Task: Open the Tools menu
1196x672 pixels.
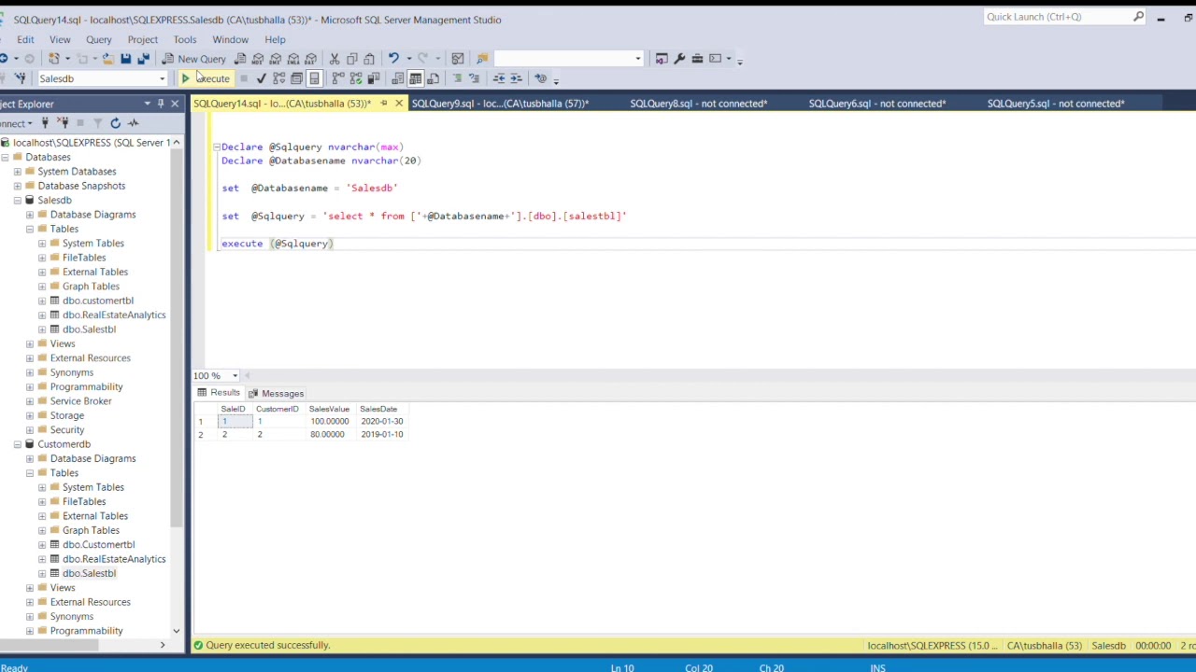Action: pos(184,39)
